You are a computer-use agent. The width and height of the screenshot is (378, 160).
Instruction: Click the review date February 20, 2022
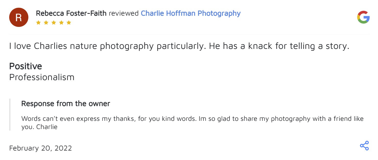[x=40, y=148]
